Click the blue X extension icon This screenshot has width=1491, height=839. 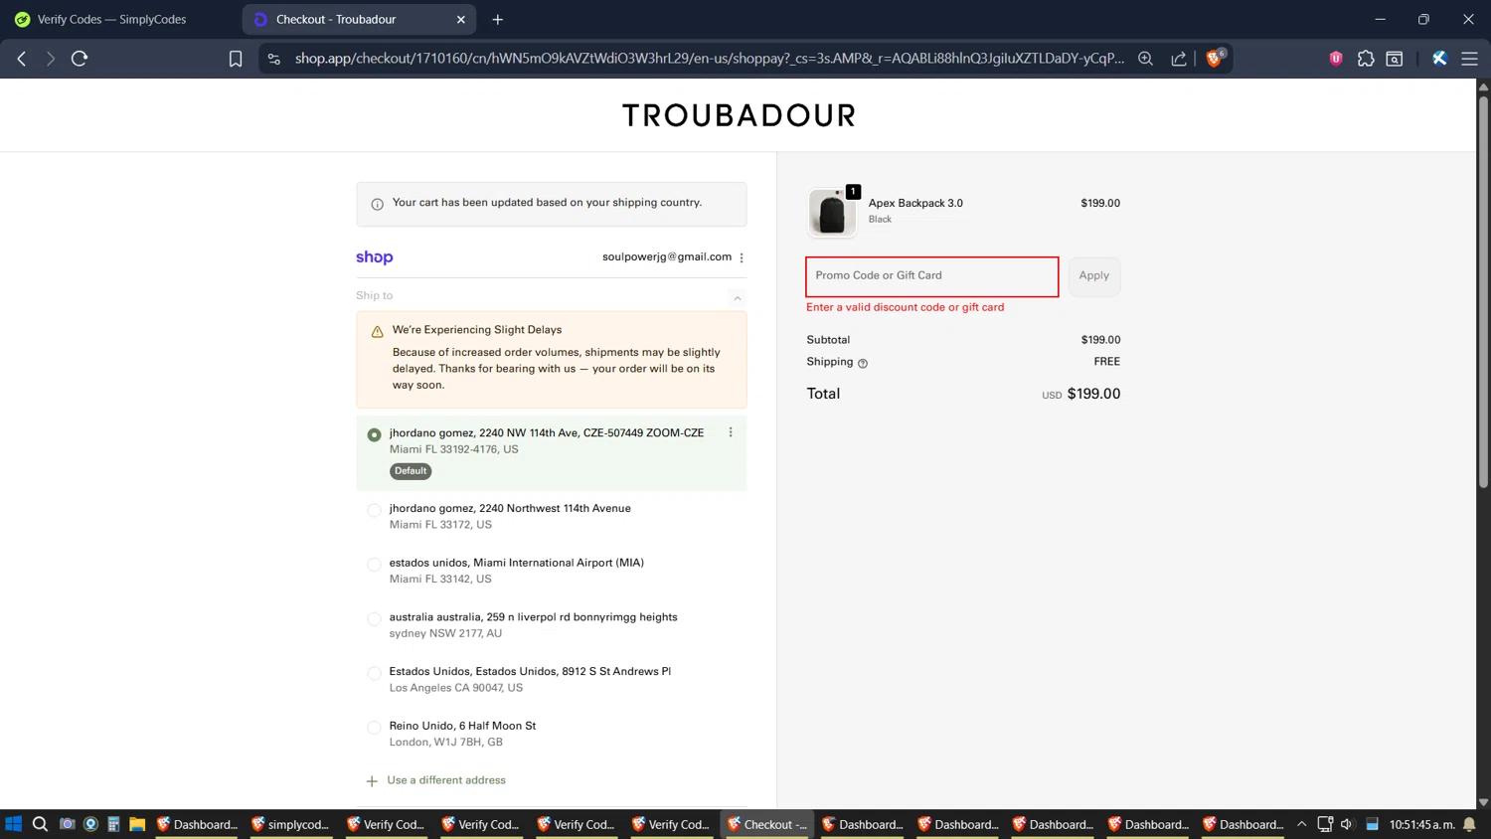pyautogui.click(x=1439, y=59)
